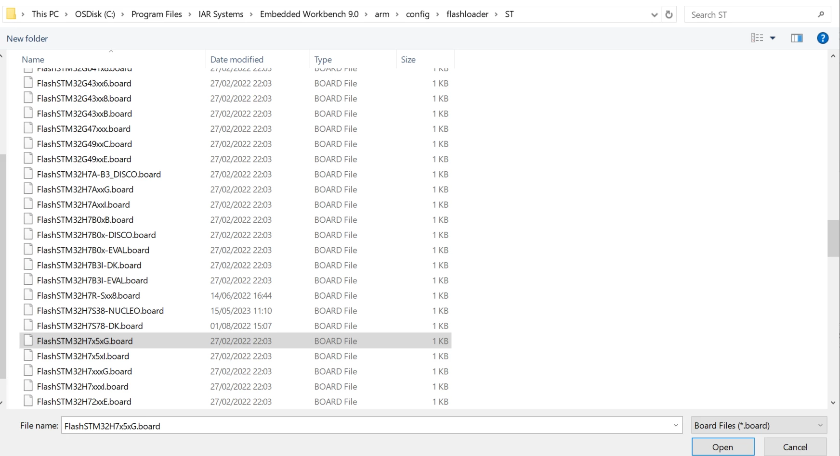Select FlashSTM32H7x5xG.board file
Image resolution: width=840 pixels, height=456 pixels.
(x=236, y=341)
